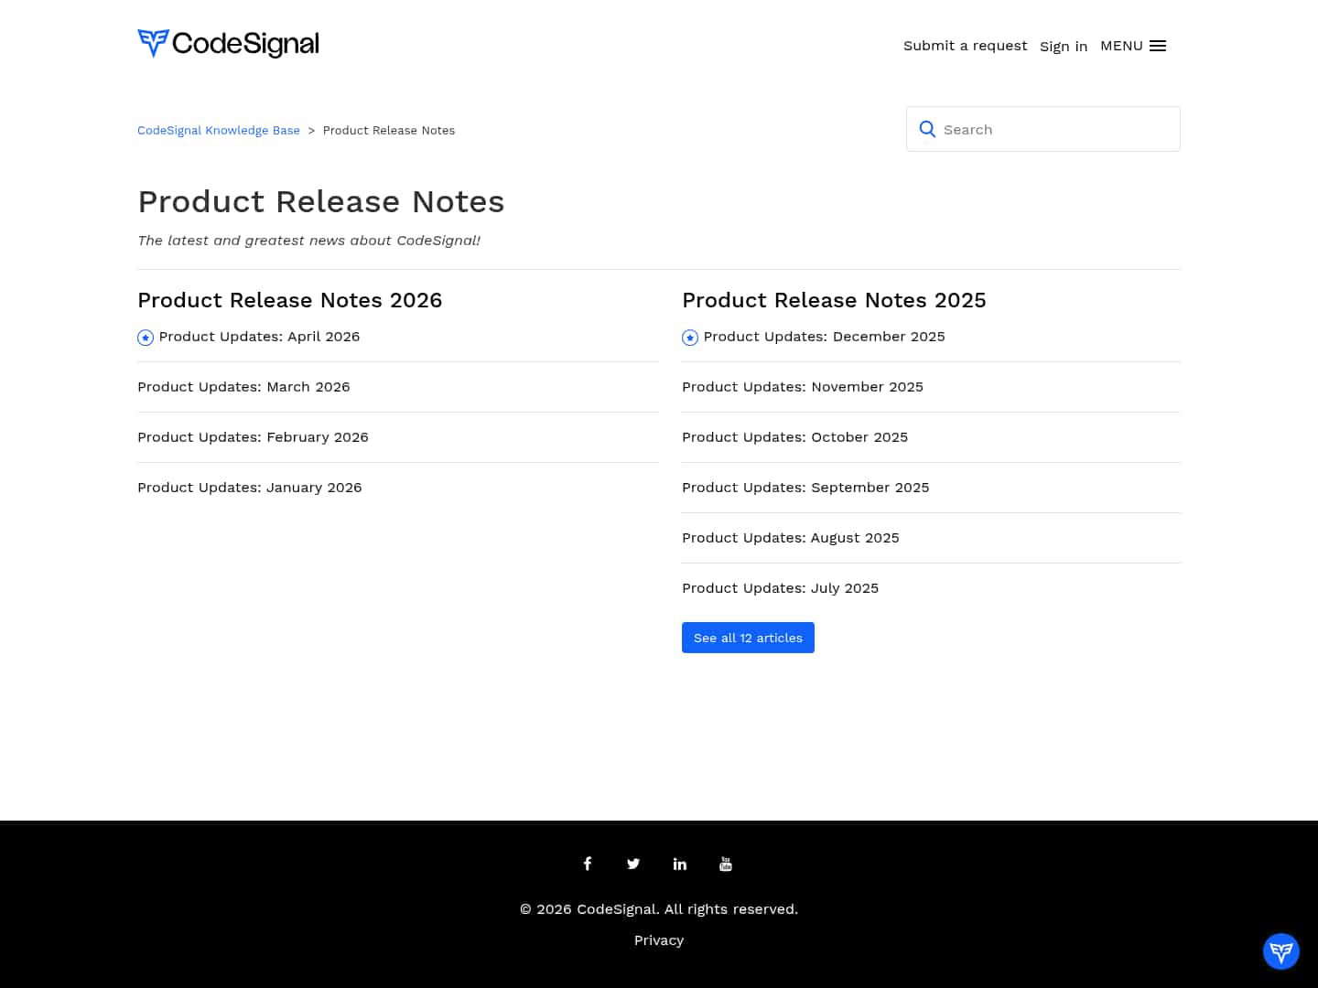Click Product Release Notes breadcrumb text
The width and height of the screenshot is (1318, 988).
click(389, 130)
